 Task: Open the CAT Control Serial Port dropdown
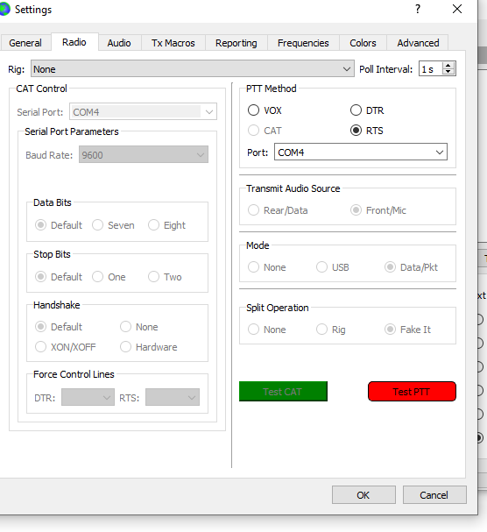(143, 111)
